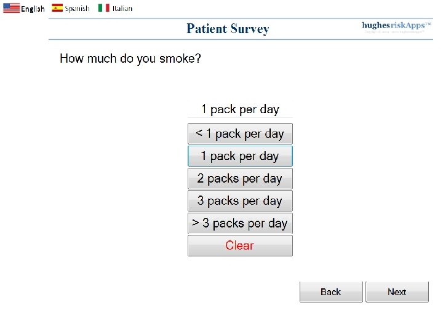
Task: Advance the survey with Next
Action: (x=397, y=292)
